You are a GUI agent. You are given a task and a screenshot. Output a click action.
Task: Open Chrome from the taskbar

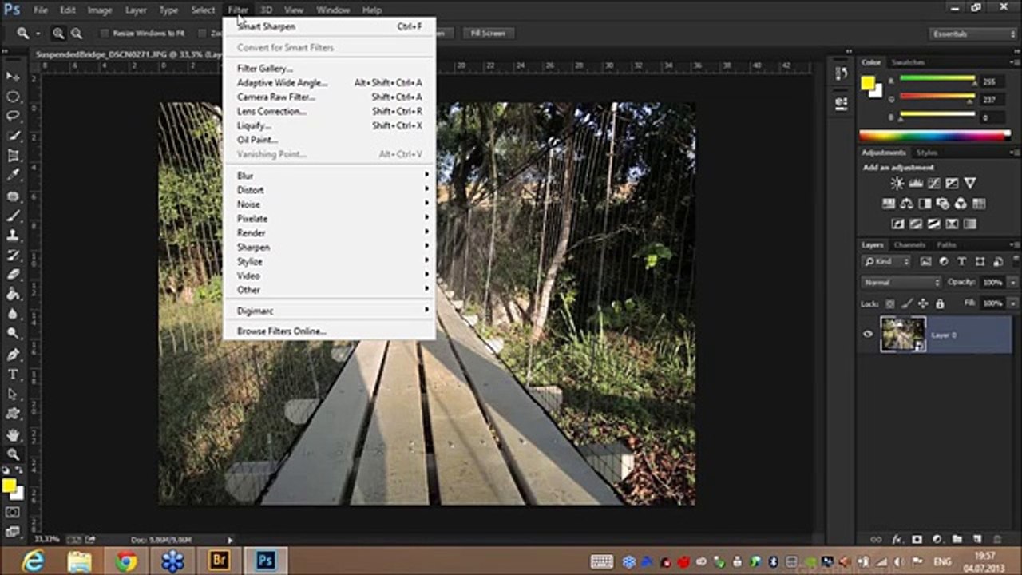(126, 561)
